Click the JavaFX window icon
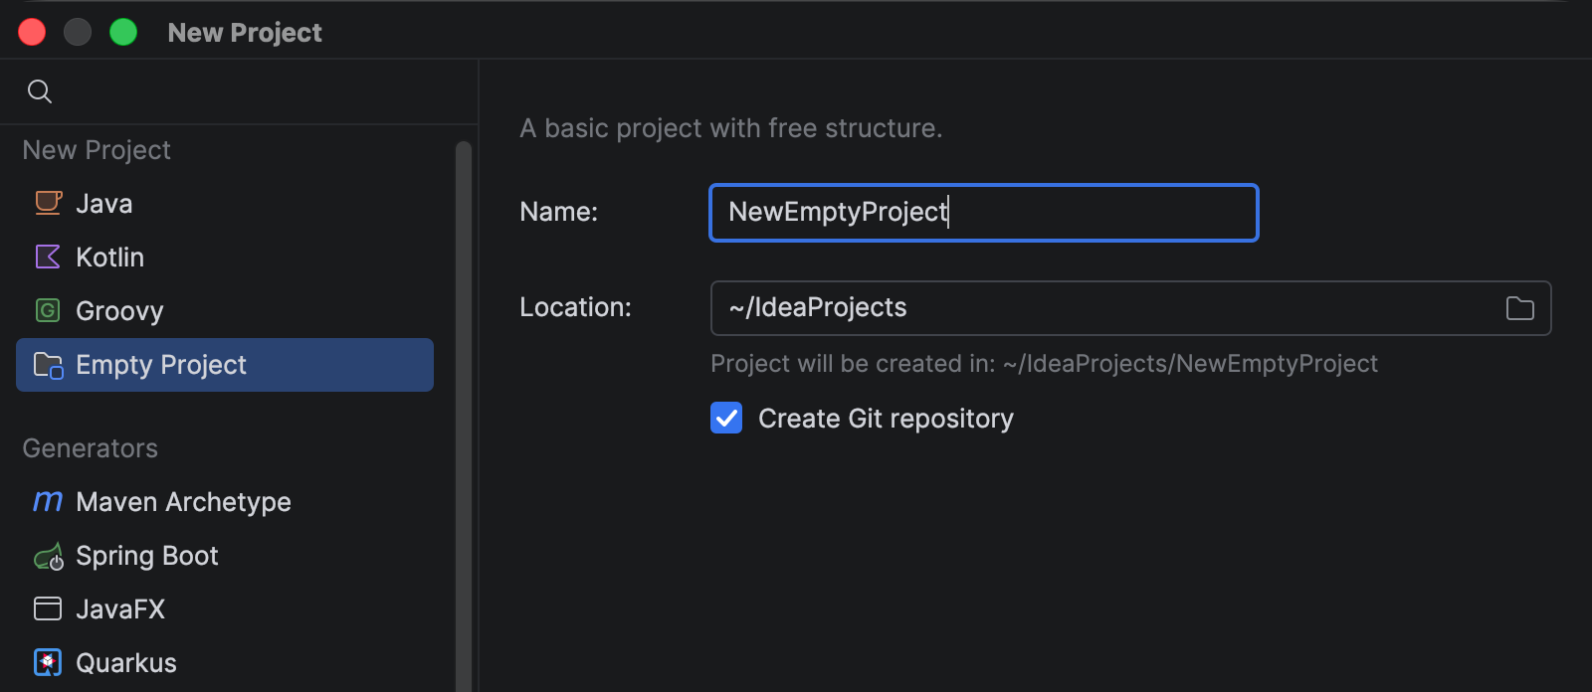The width and height of the screenshot is (1592, 692). (x=48, y=608)
